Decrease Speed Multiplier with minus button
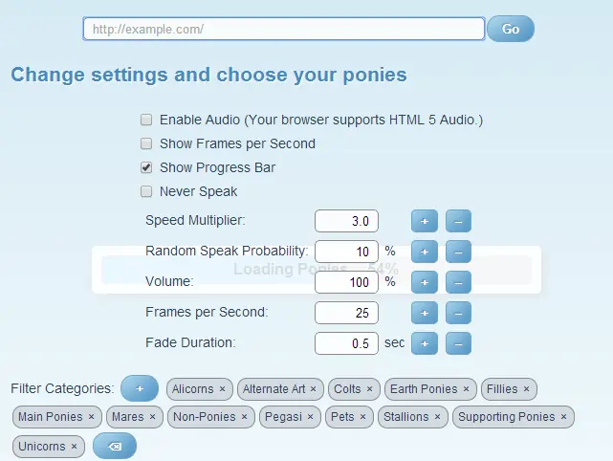Image resolution: width=613 pixels, height=461 pixels. 458,222
